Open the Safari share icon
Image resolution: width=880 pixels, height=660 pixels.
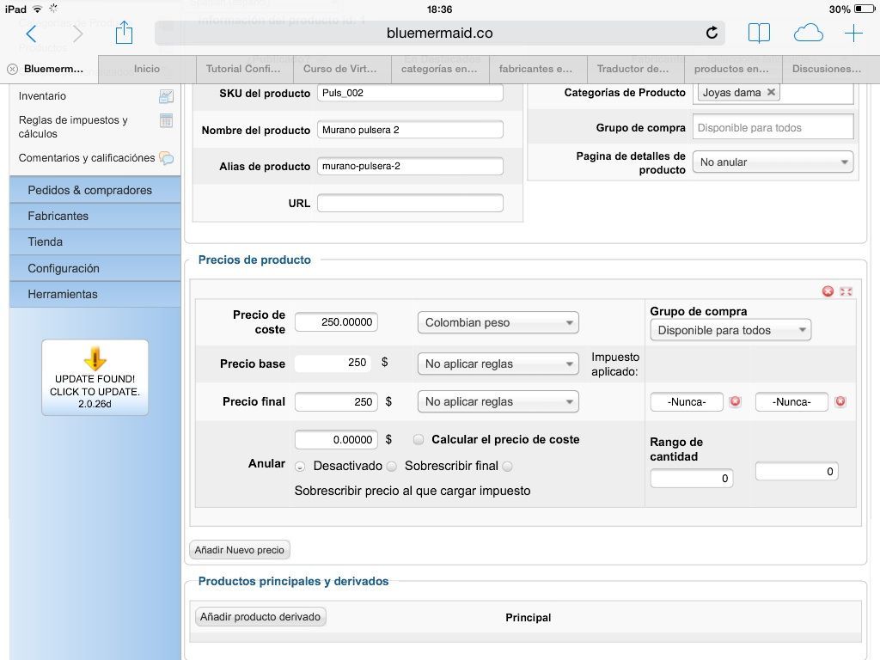[124, 32]
